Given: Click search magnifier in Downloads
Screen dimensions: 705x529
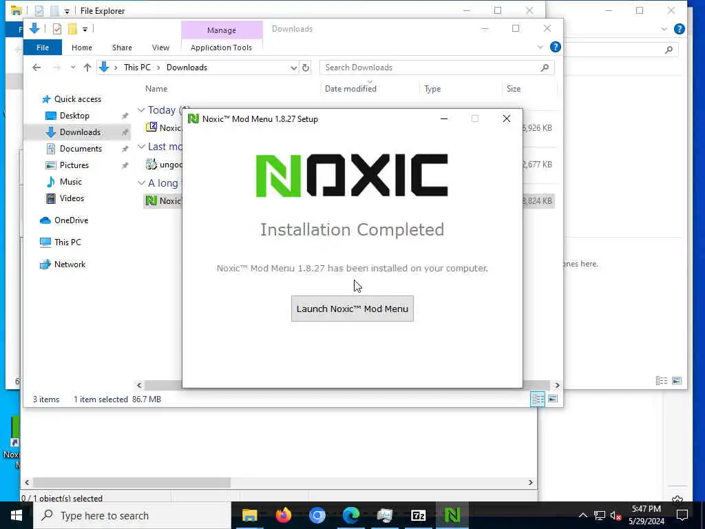Looking at the screenshot, I should pos(545,68).
